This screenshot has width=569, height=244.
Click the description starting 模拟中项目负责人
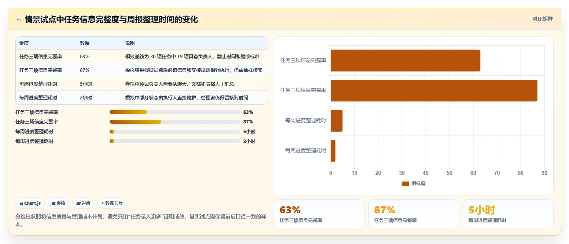click(x=180, y=84)
